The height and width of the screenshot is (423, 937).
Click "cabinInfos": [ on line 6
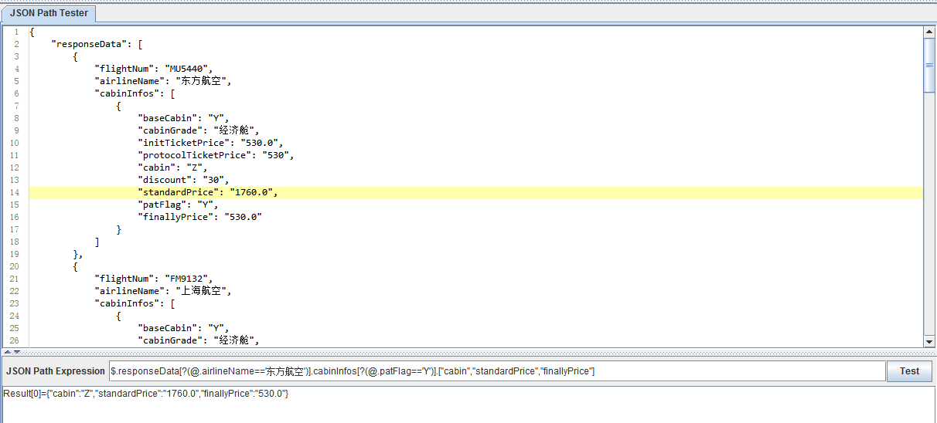135,93
